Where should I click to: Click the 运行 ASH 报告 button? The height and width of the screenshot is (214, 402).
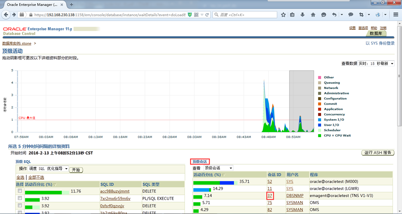(377, 152)
